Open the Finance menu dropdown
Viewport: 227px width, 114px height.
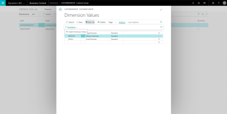[x=49, y=9]
